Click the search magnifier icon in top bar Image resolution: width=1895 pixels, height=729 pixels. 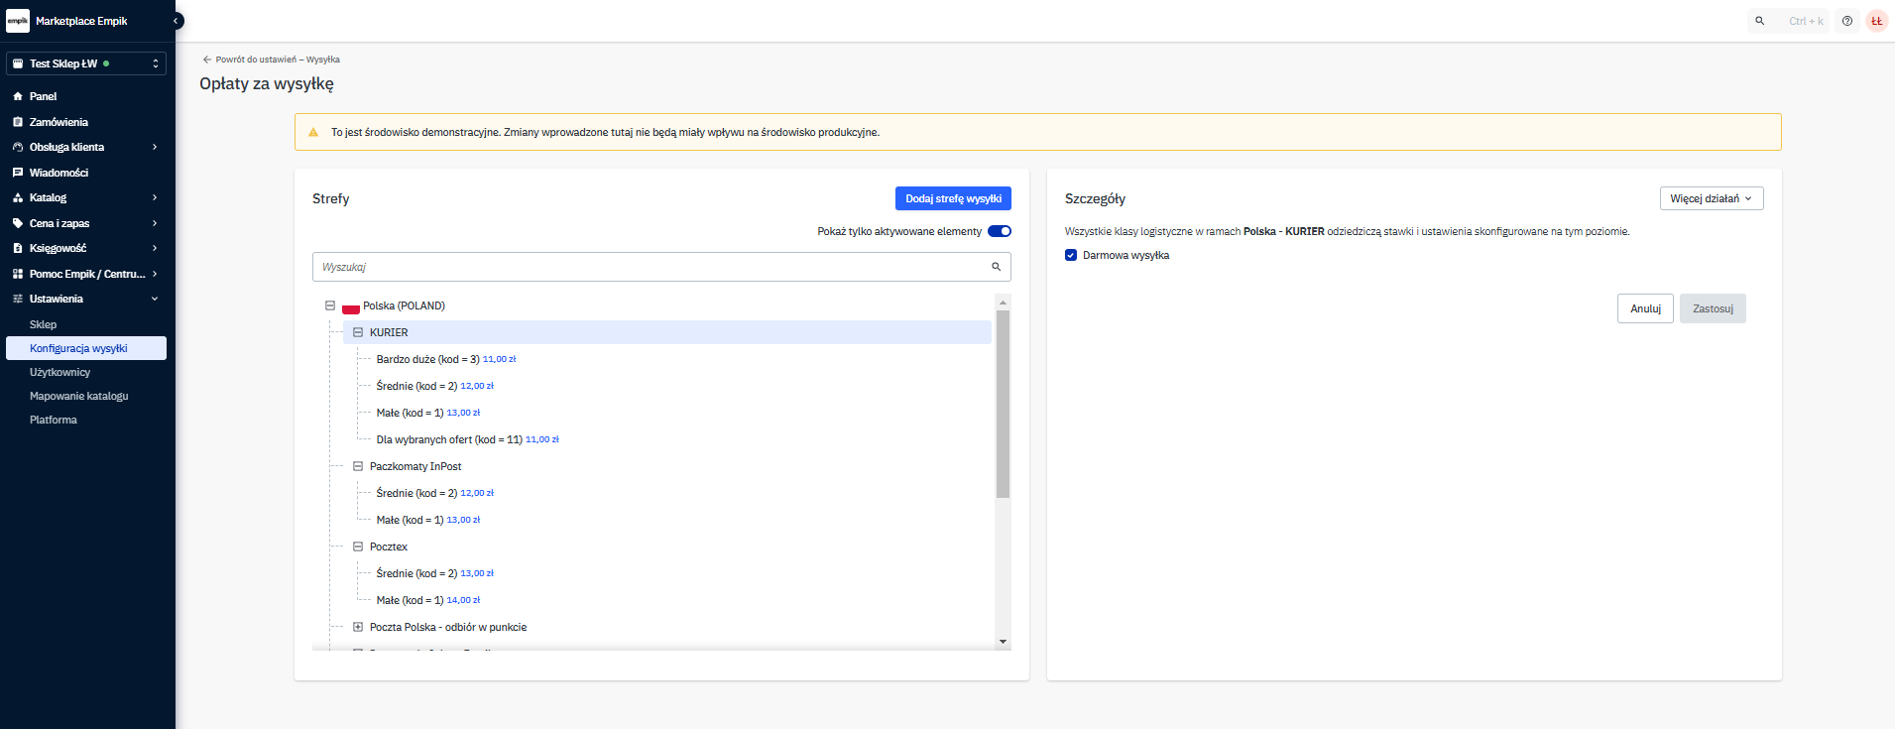1760,21
